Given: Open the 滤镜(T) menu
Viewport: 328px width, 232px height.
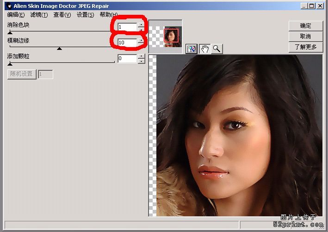Looking at the screenshot, I should (x=39, y=15).
